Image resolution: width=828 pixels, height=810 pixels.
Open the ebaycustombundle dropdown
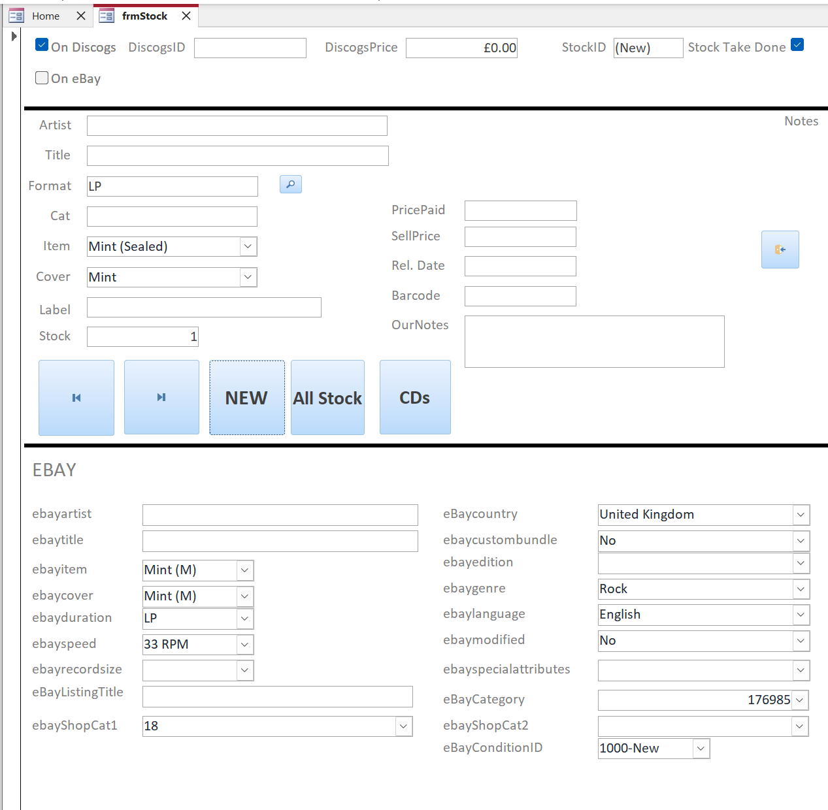[x=801, y=541]
